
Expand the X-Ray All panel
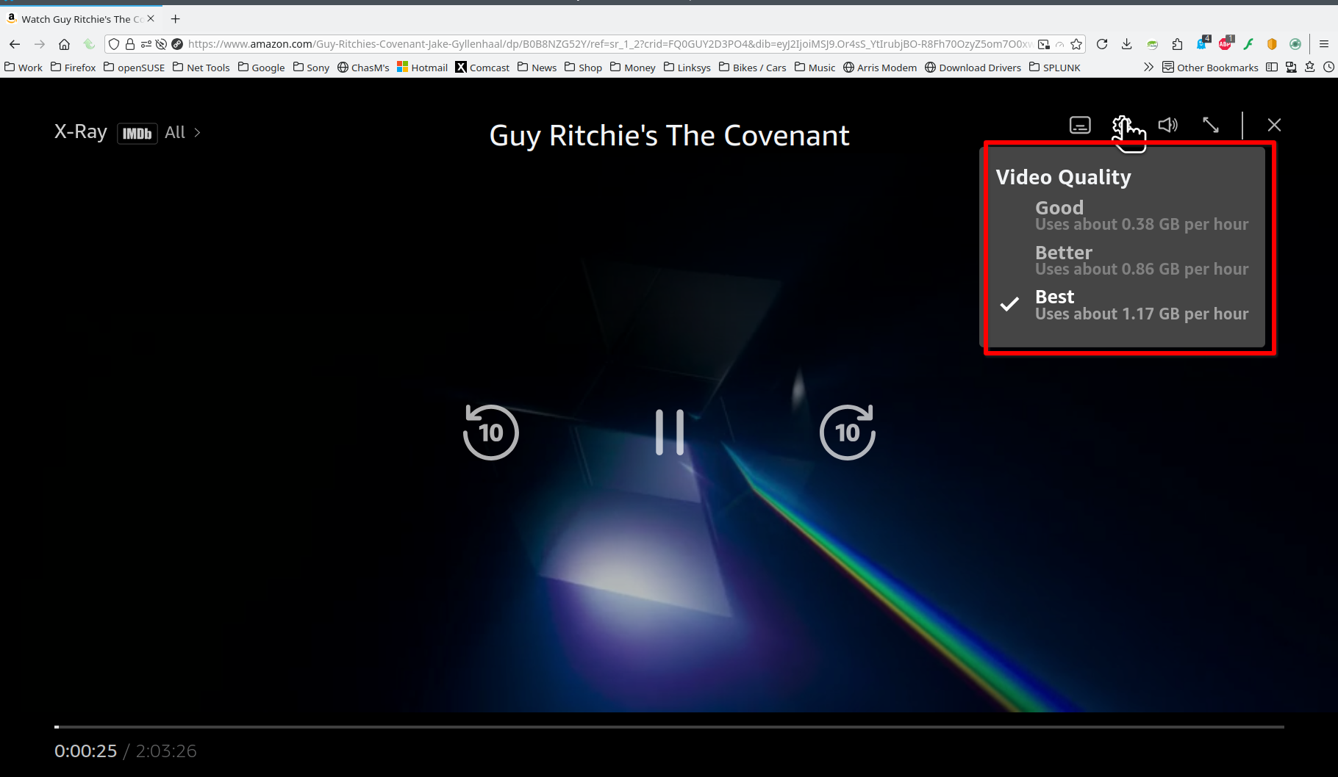[183, 132]
